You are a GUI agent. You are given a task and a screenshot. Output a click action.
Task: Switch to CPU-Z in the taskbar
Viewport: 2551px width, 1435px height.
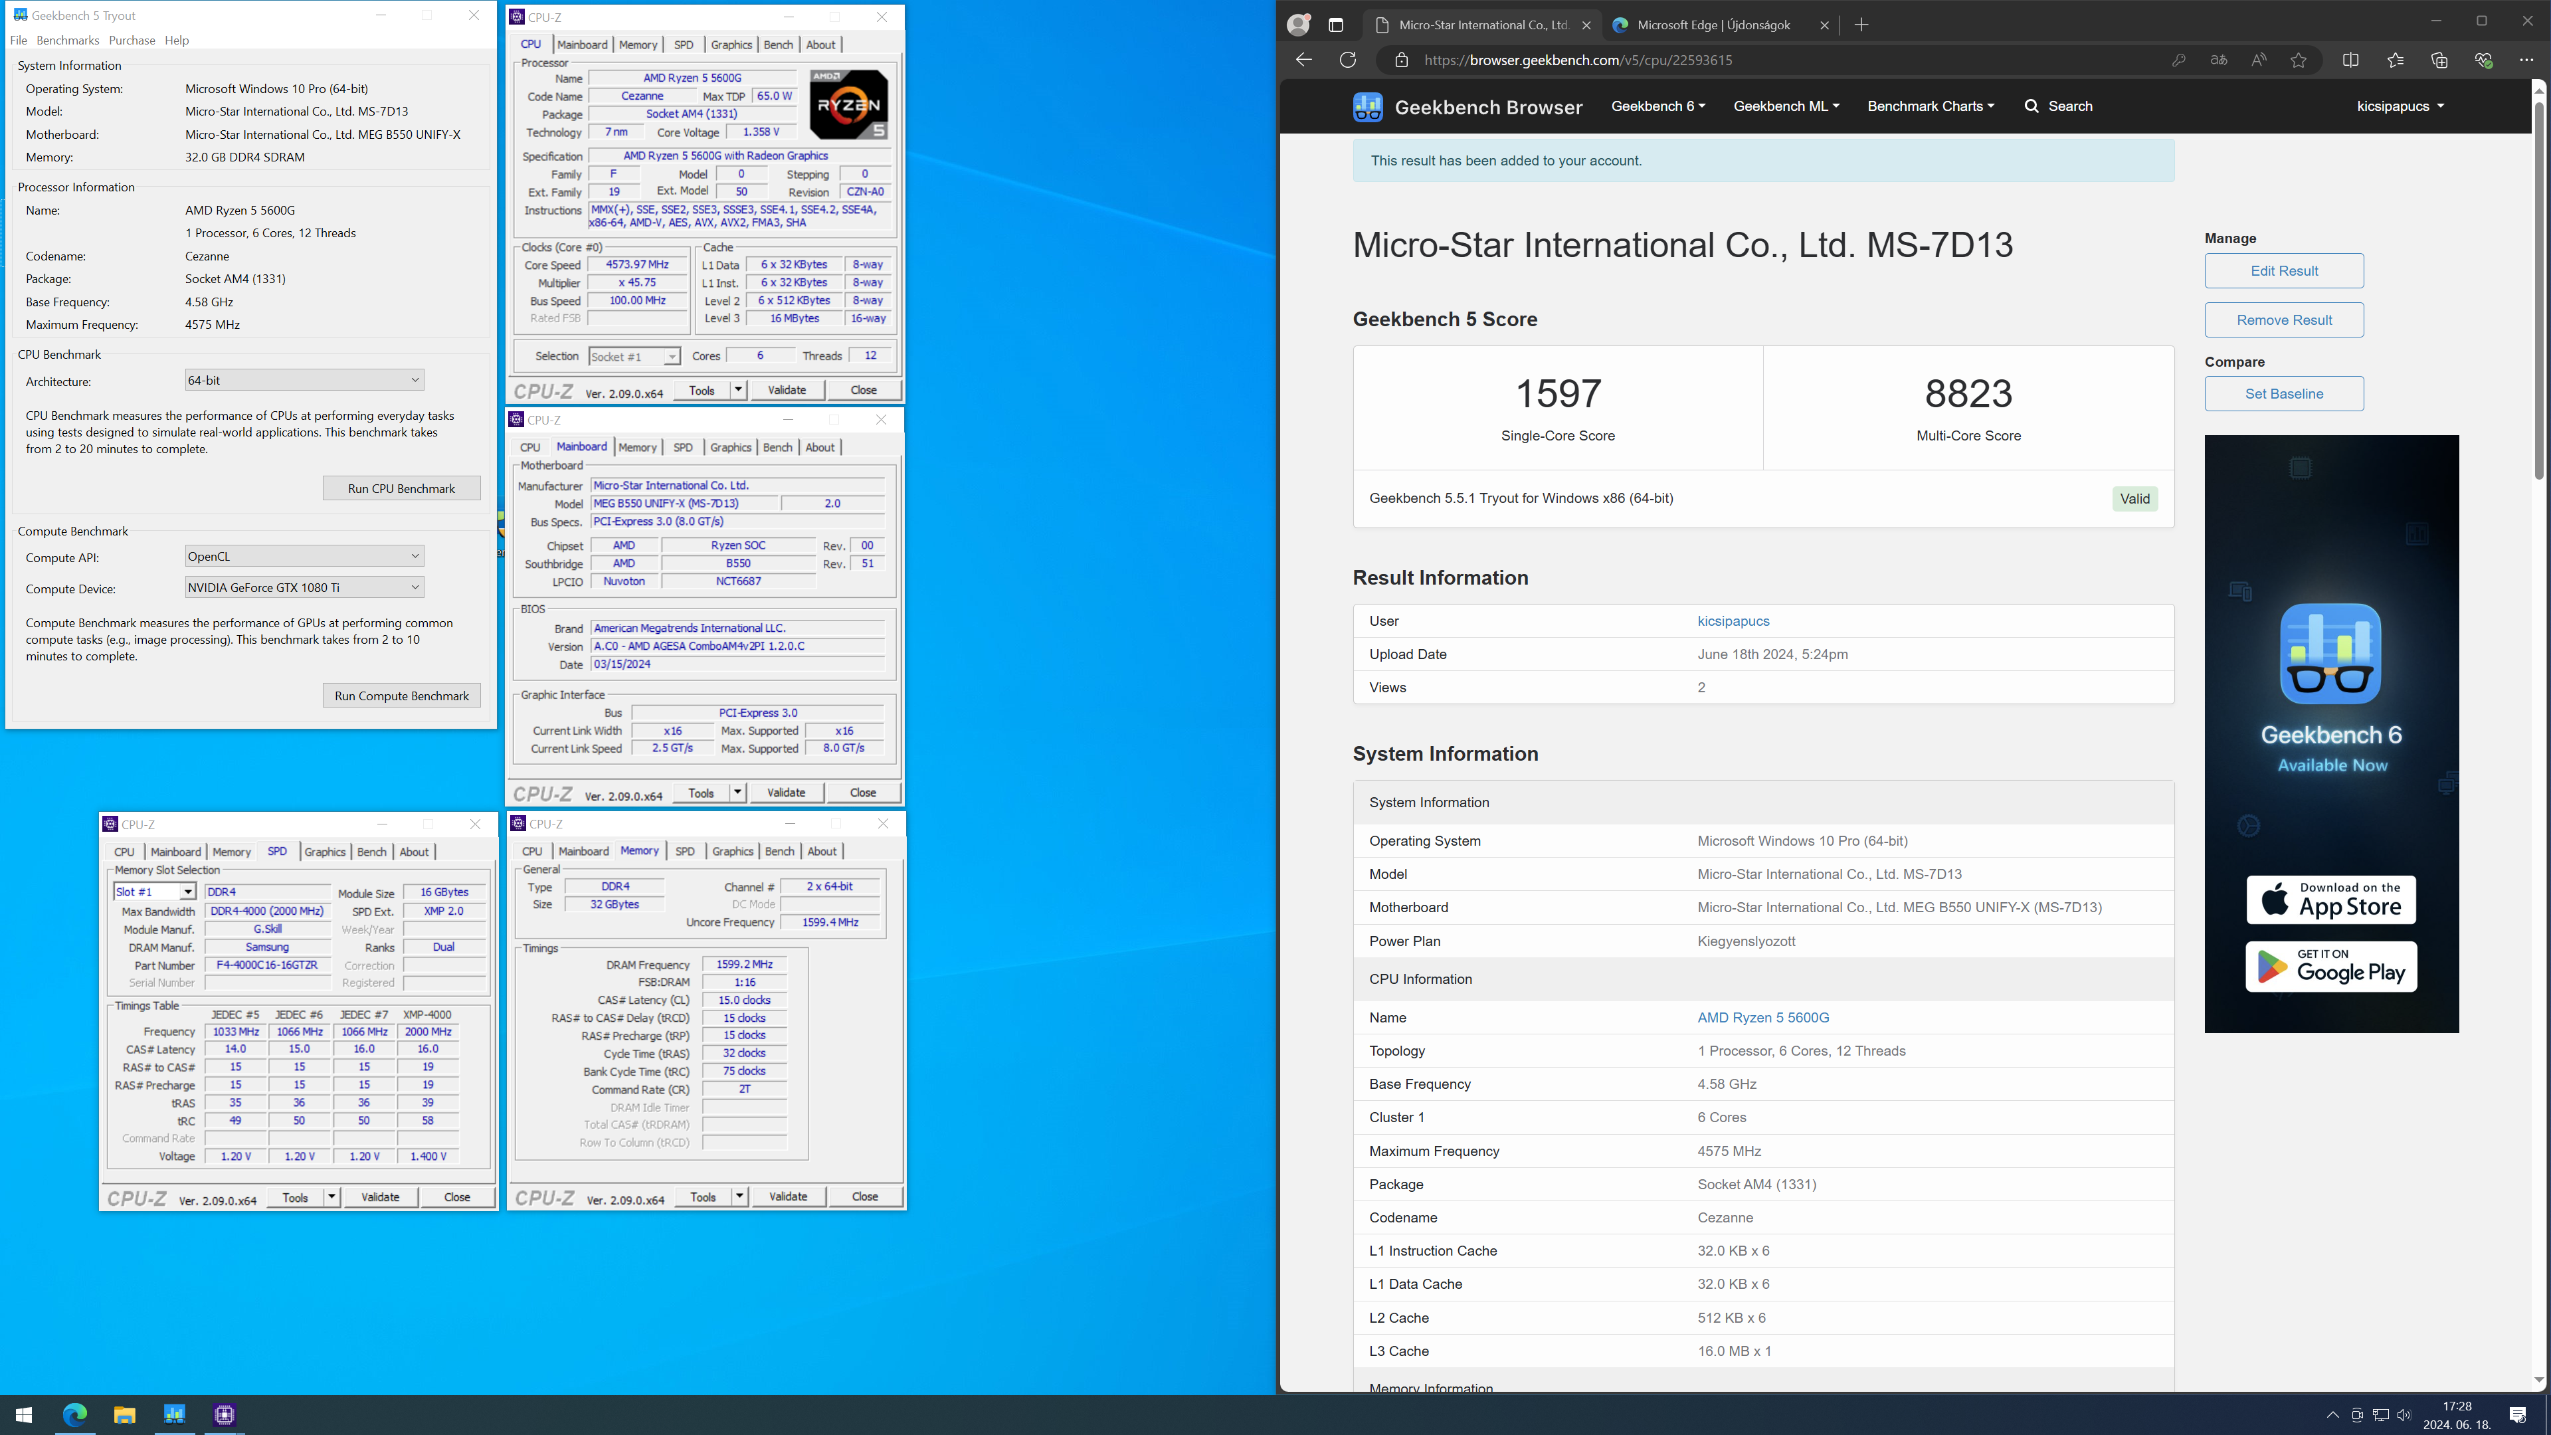point(225,1415)
